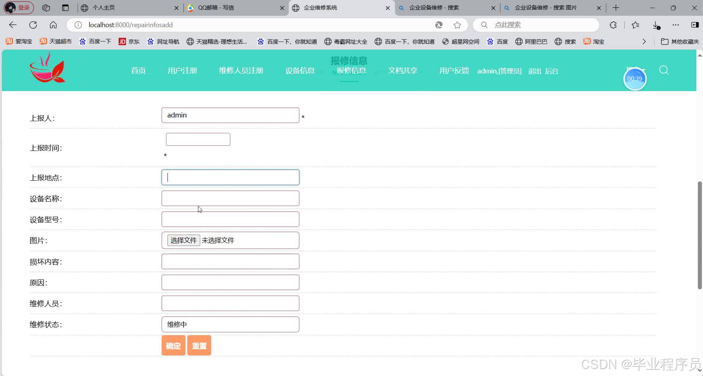
Task: Click the 维修状态 field showing 维修中
Action: [x=230, y=325]
